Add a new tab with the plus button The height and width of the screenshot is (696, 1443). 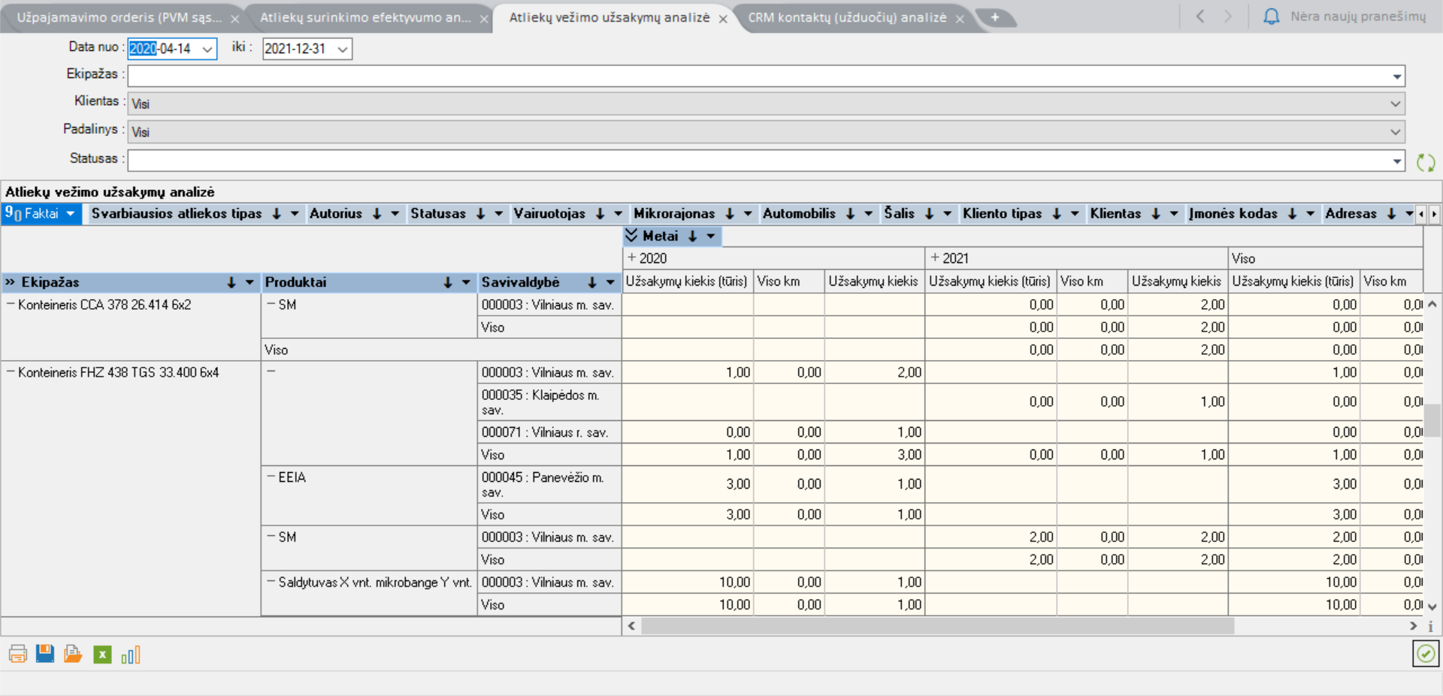994,17
